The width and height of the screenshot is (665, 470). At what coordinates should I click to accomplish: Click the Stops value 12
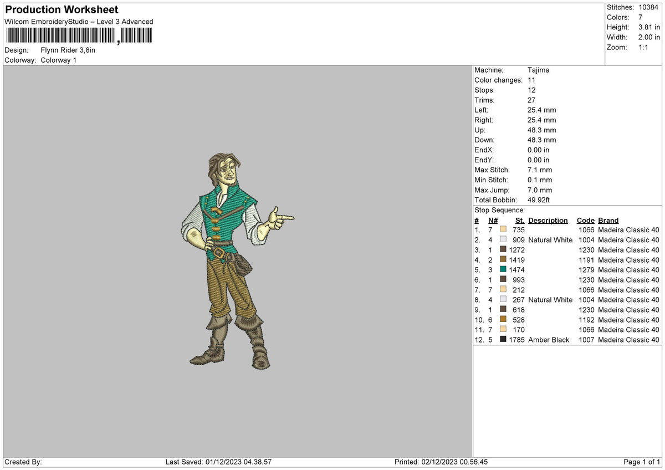(531, 90)
